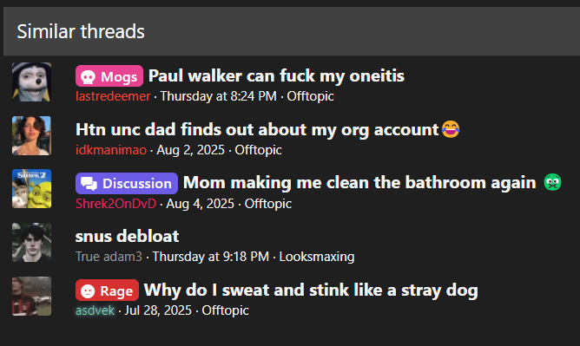The image size is (580, 346).
Task: Open lastredeemer's avatar thumbnail
Action: (32, 82)
